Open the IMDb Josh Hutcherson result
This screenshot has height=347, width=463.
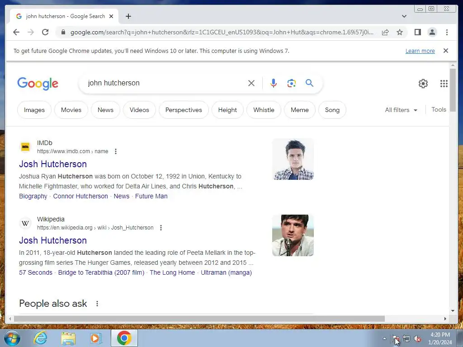click(x=53, y=164)
